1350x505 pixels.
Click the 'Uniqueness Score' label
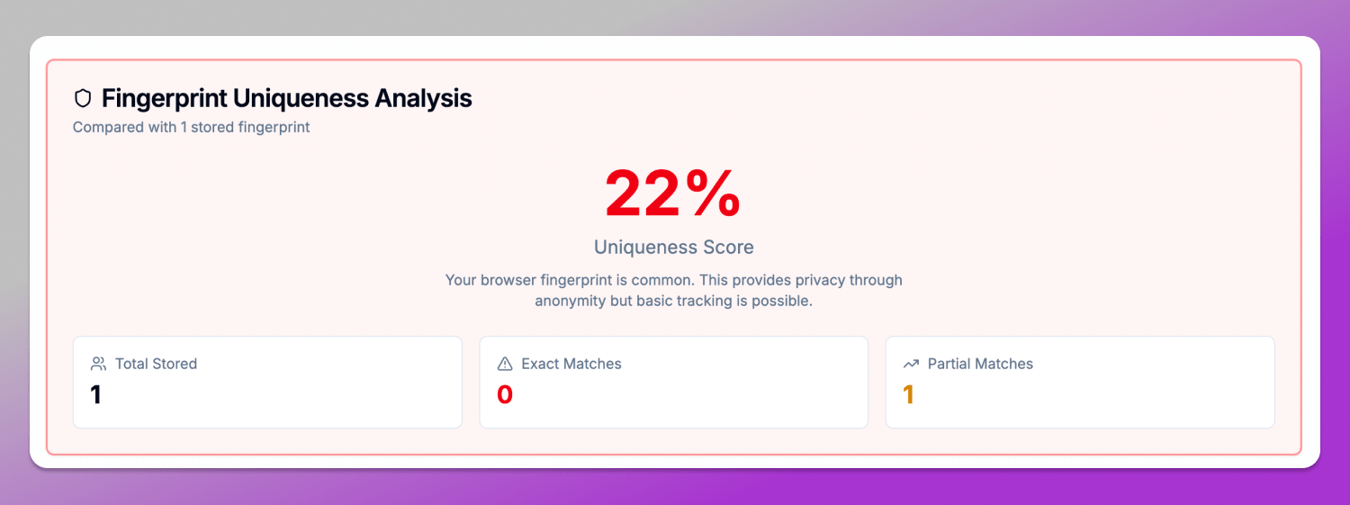pos(673,247)
